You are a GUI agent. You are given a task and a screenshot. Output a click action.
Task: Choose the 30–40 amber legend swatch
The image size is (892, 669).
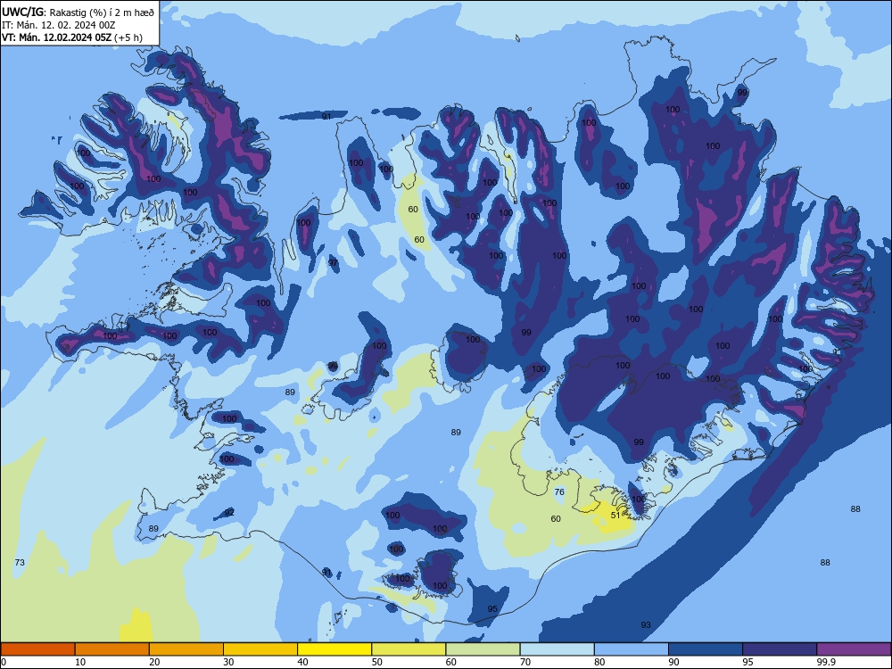click(x=260, y=649)
